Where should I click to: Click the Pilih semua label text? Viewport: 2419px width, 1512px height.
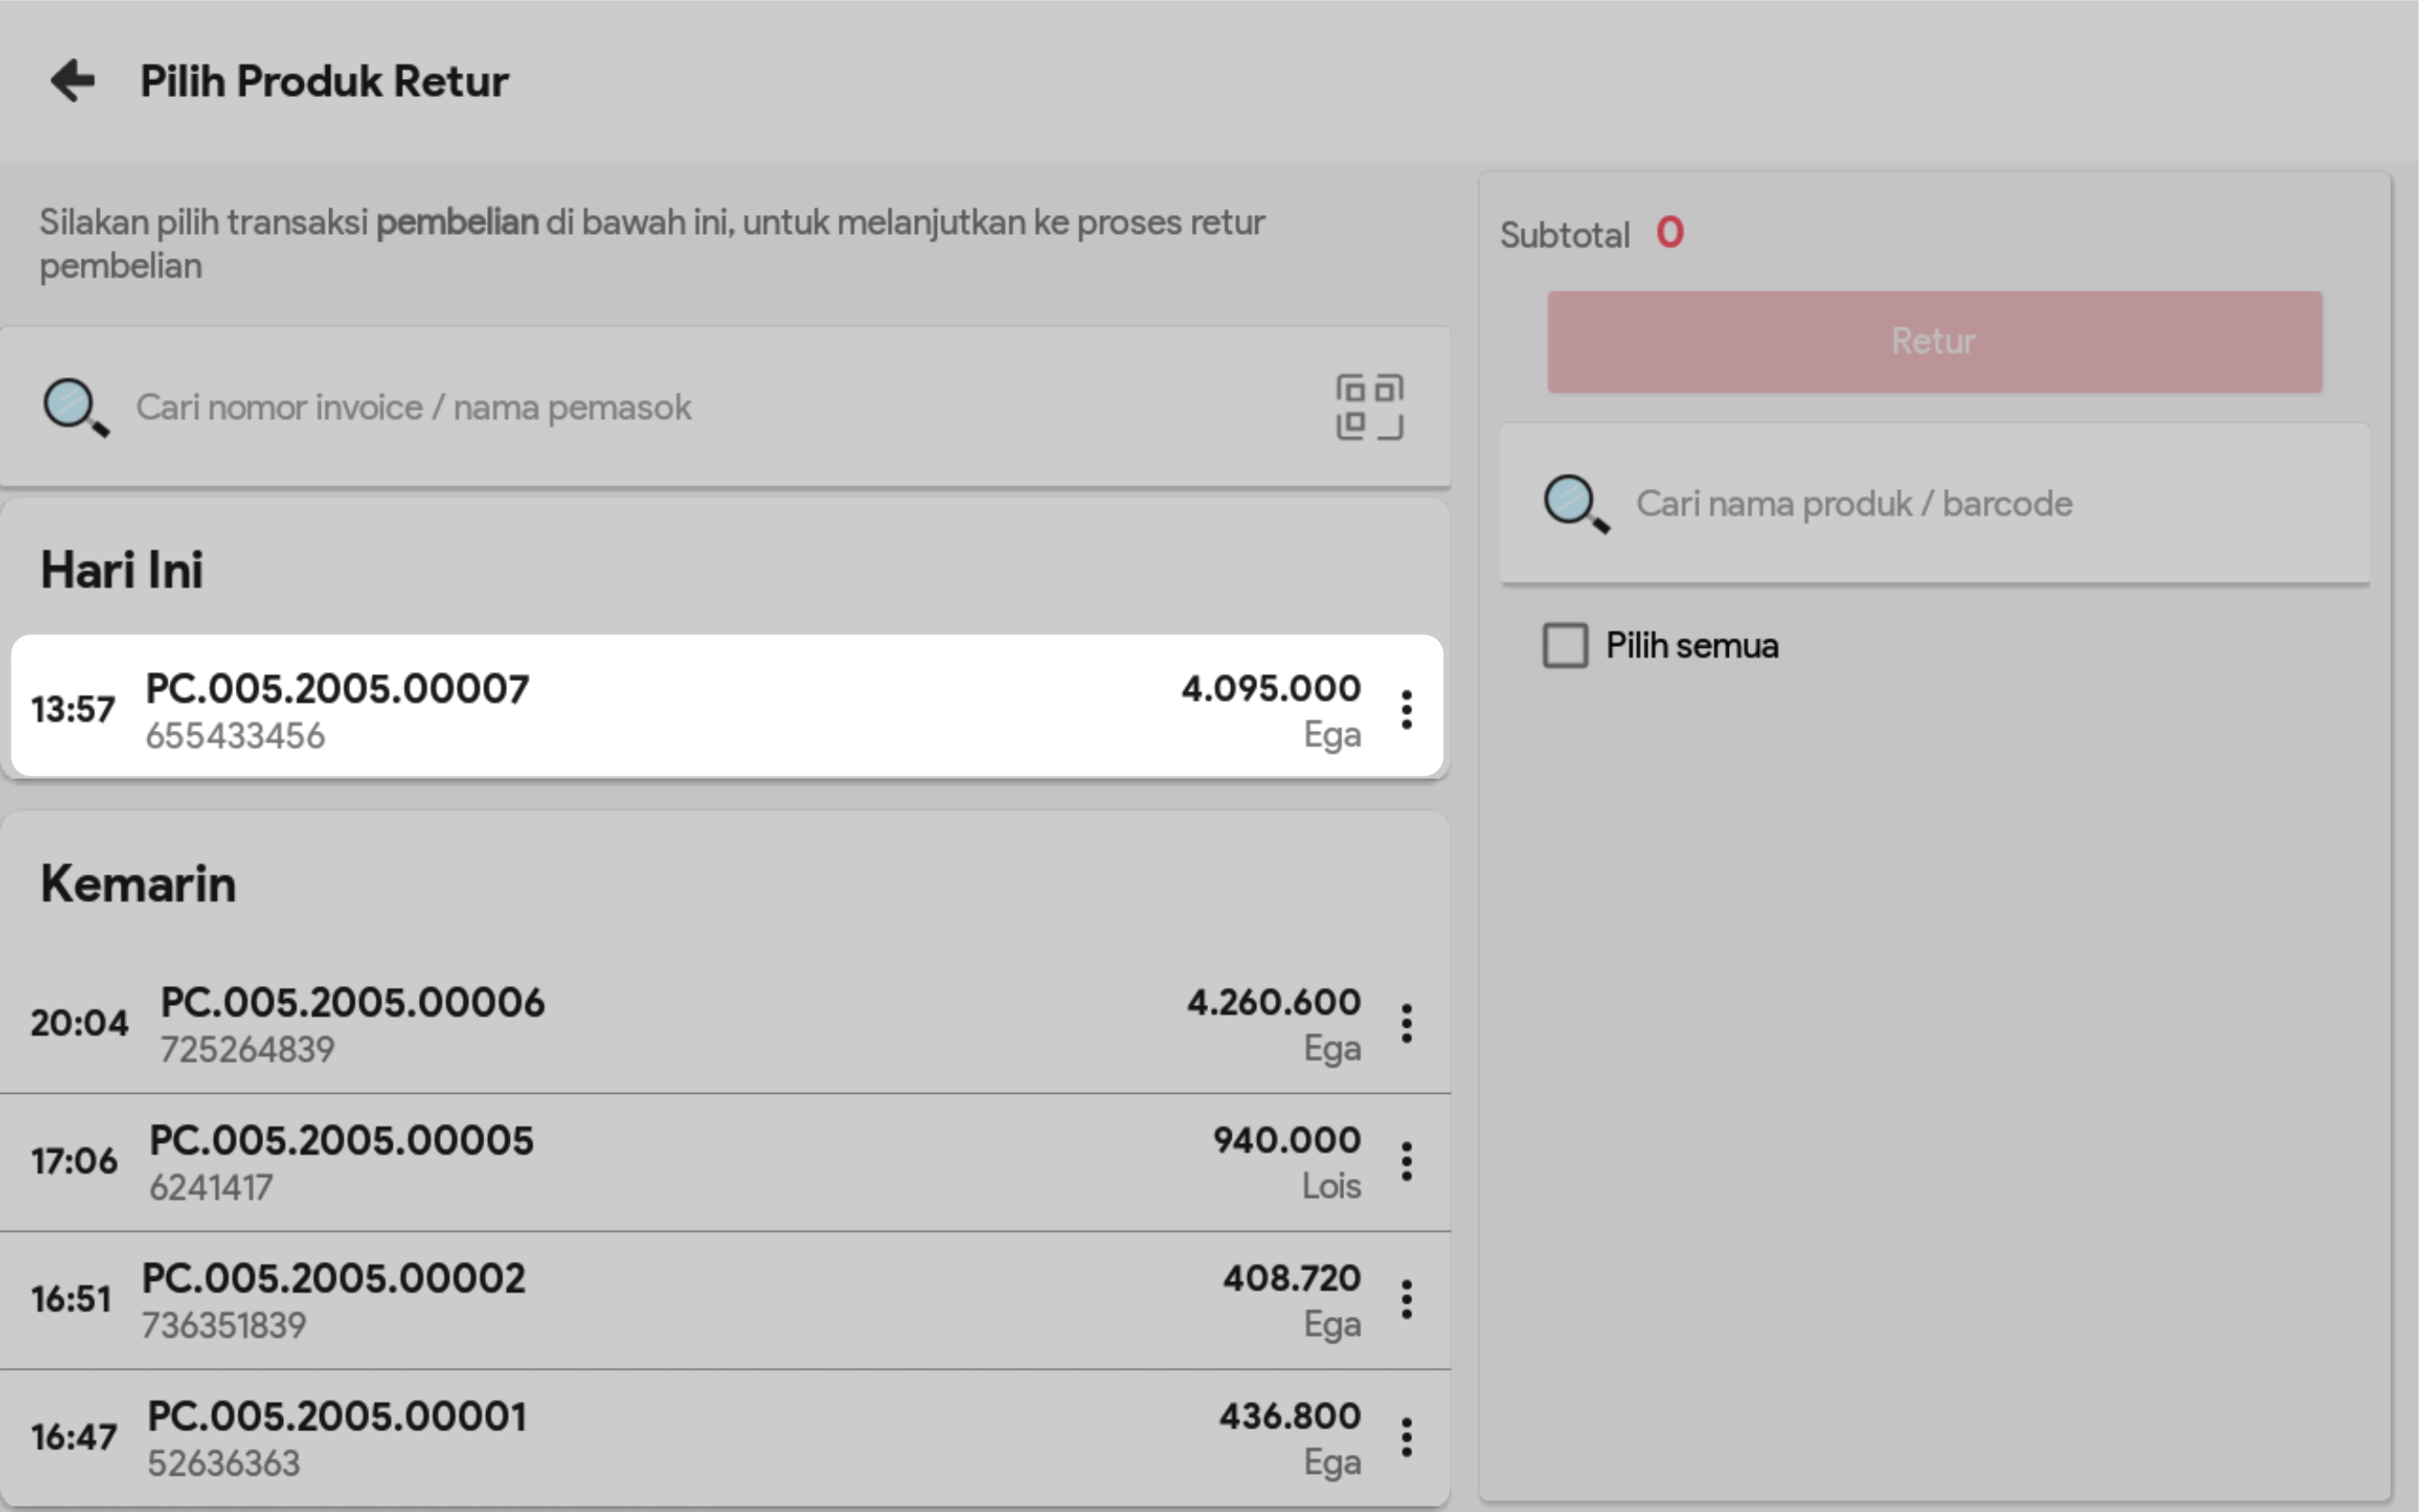point(1692,646)
